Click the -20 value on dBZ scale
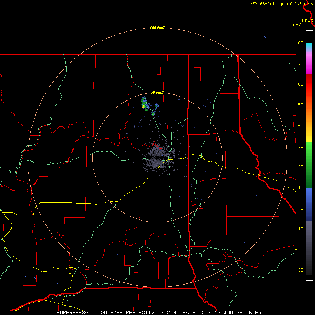The height and width of the screenshot is (315, 315). pos(299,249)
